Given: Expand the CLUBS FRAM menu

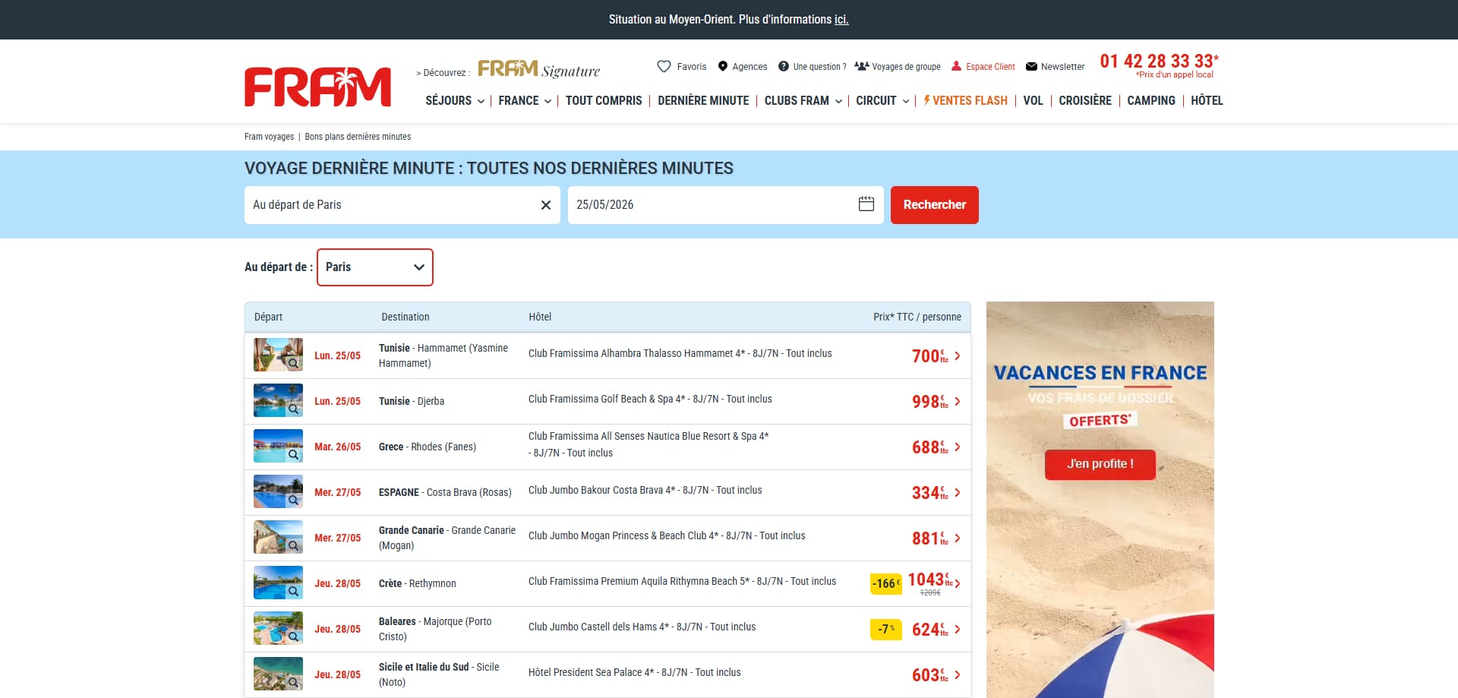Looking at the screenshot, I should (x=803, y=100).
